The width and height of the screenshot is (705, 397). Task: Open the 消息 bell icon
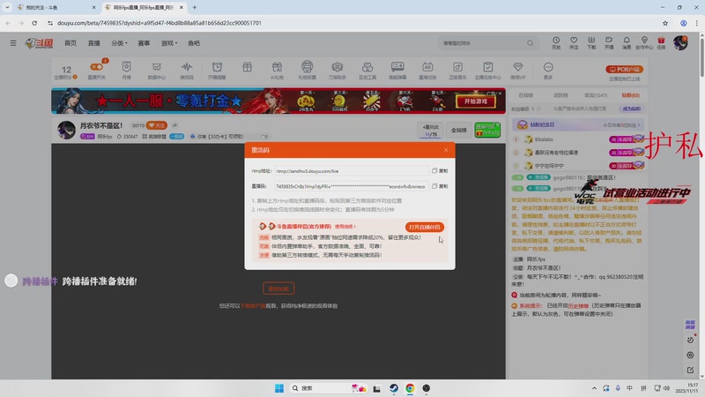(627, 42)
